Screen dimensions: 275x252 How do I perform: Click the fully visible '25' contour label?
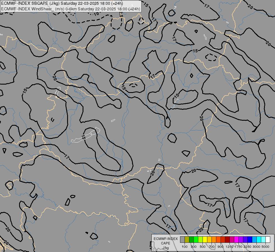pos(201,230)
